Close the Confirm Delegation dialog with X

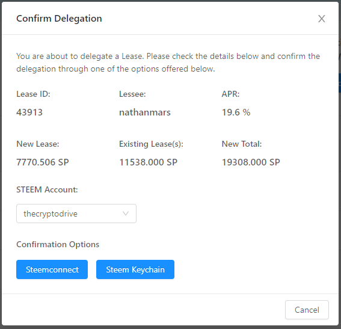pyautogui.click(x=321, y=19)
